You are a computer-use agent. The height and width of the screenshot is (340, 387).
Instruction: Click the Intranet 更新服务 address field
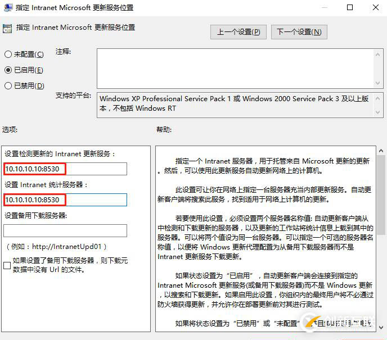click(x=65, y=169)
